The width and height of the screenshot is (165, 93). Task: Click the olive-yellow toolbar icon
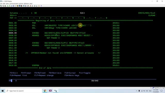point(18,6)
